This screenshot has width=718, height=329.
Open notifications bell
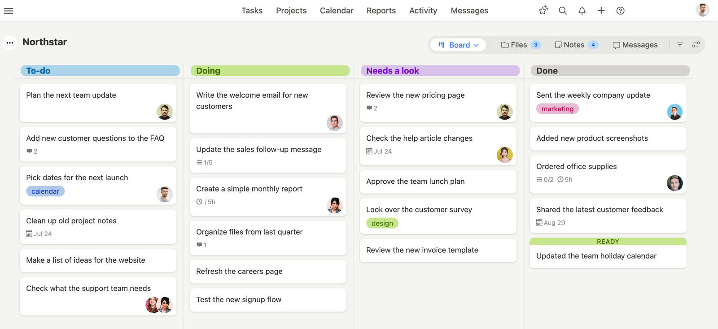[582, 11]
